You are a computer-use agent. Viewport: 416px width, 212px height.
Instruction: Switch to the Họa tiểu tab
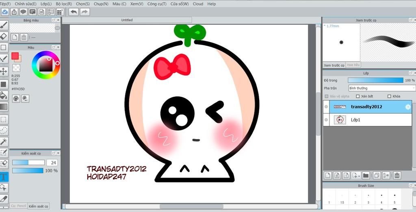point(353,65)
